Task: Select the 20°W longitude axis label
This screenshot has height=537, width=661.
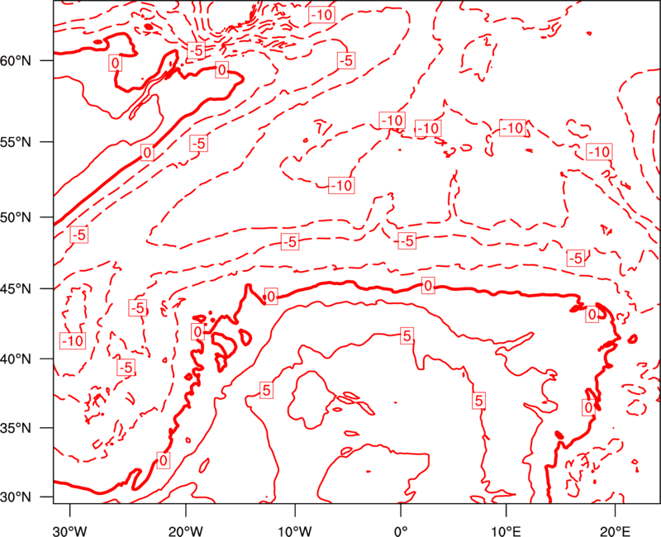Action: point(185,531)
